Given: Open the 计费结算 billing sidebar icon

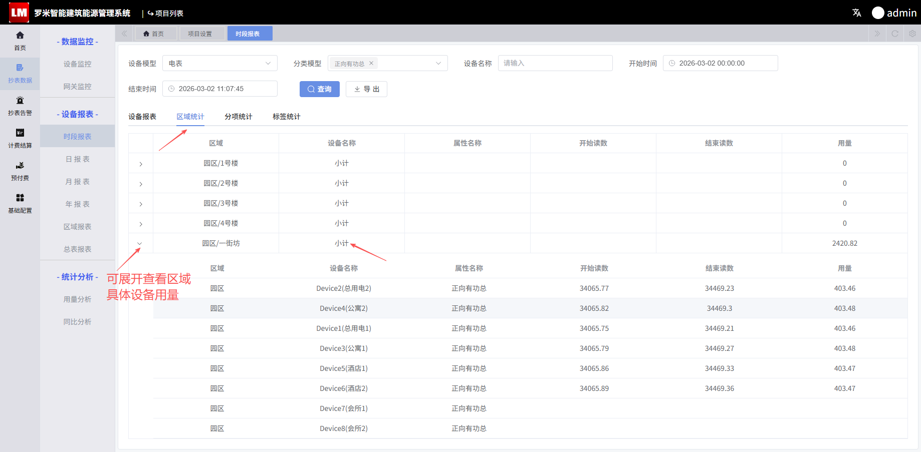Looking at the screenshot, I should (20, 138).
